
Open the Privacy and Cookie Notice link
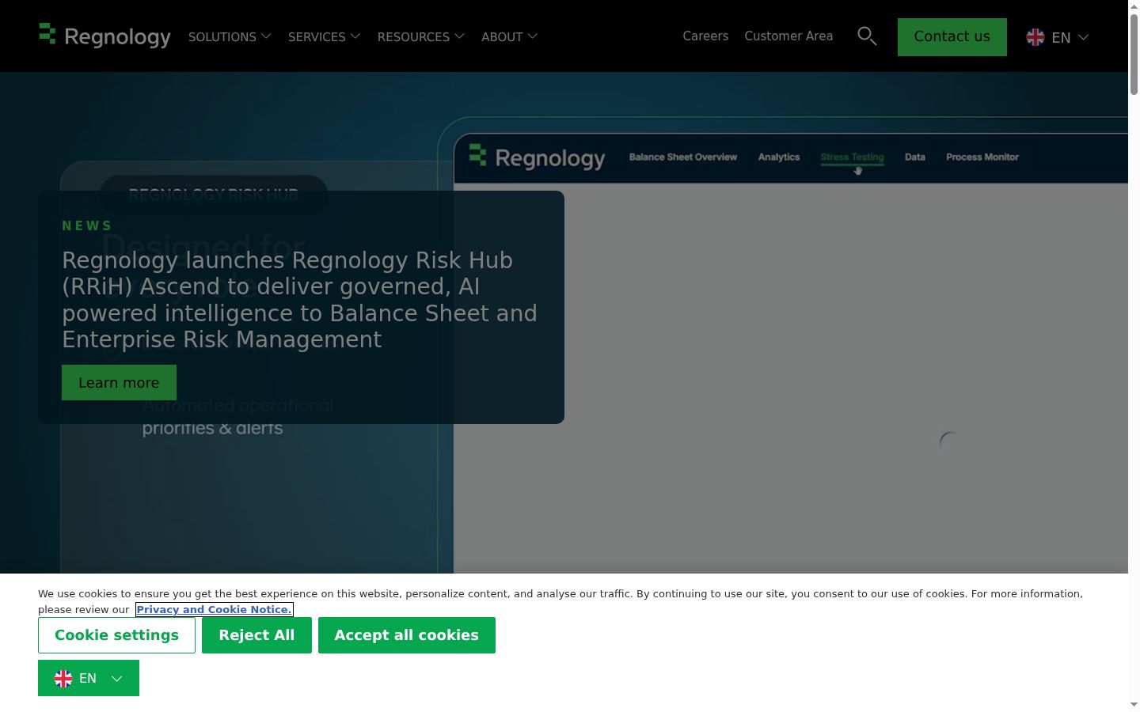pyautogui.click(x=214, y=609)
